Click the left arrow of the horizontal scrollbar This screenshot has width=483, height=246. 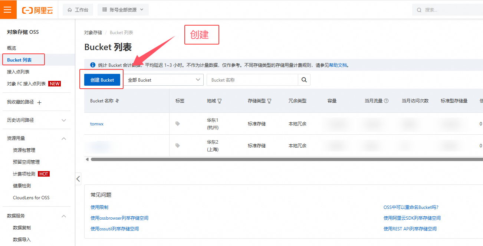click(87, 160)
